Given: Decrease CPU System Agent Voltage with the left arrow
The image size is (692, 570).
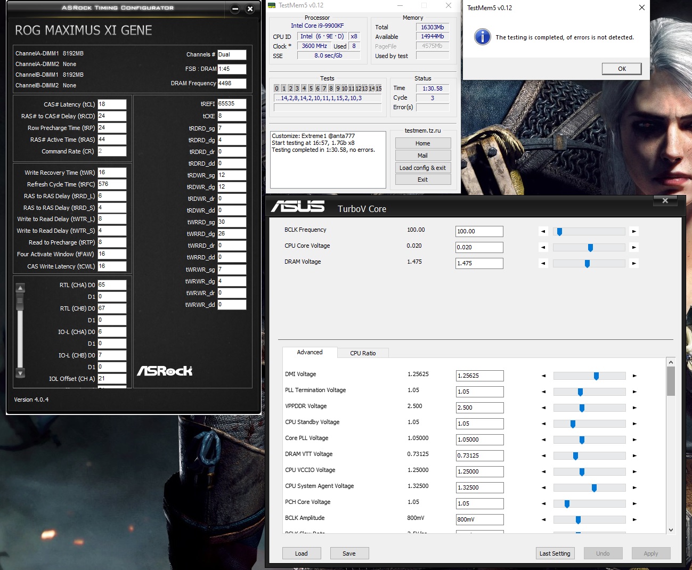Looking at the screenshot, I should tap(543, 487).
